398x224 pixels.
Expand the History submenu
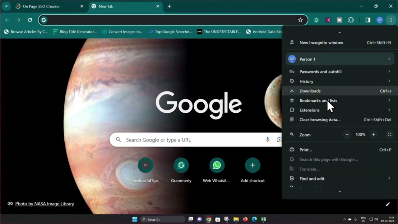(x=340, y=81)
